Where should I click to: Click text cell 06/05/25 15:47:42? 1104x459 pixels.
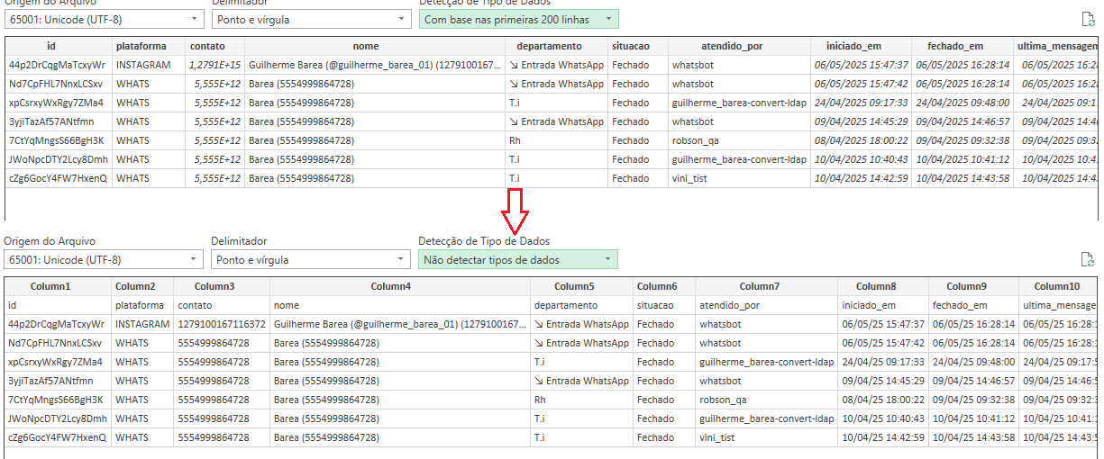(x=883, y=343)
